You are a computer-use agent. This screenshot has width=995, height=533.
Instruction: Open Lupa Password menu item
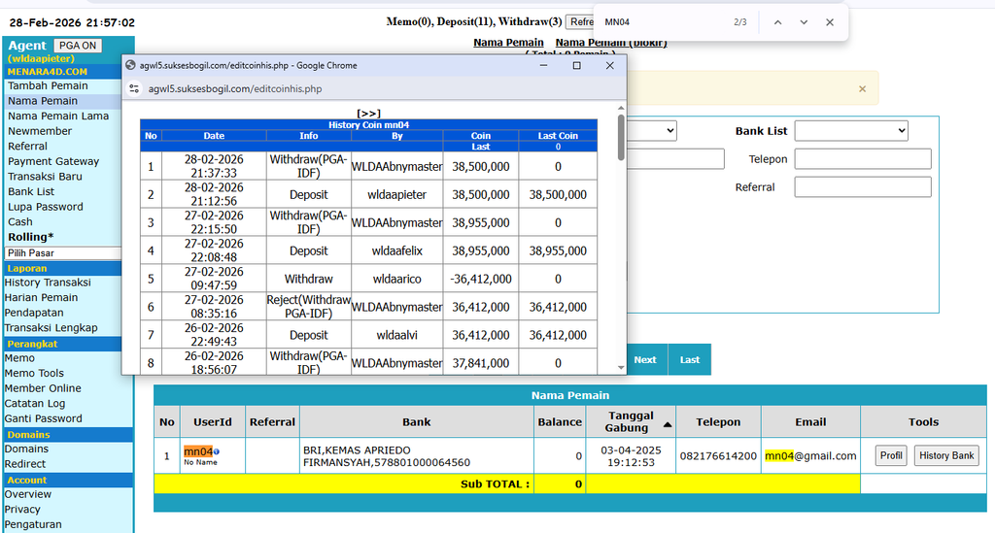click(x=45, y=207)
